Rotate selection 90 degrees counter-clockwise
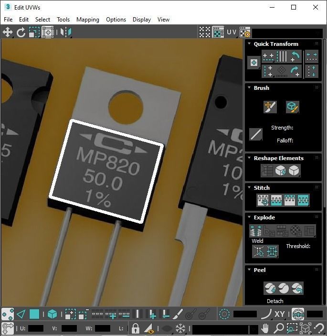 point(295,56)
